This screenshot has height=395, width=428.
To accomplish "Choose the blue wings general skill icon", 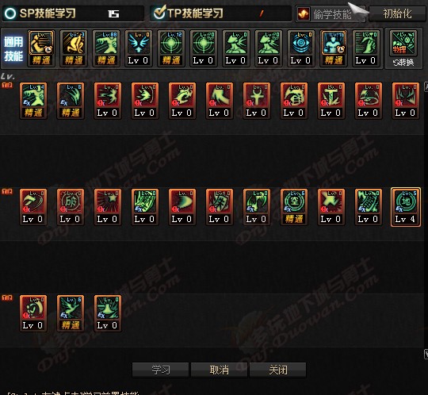I will 139,48.
